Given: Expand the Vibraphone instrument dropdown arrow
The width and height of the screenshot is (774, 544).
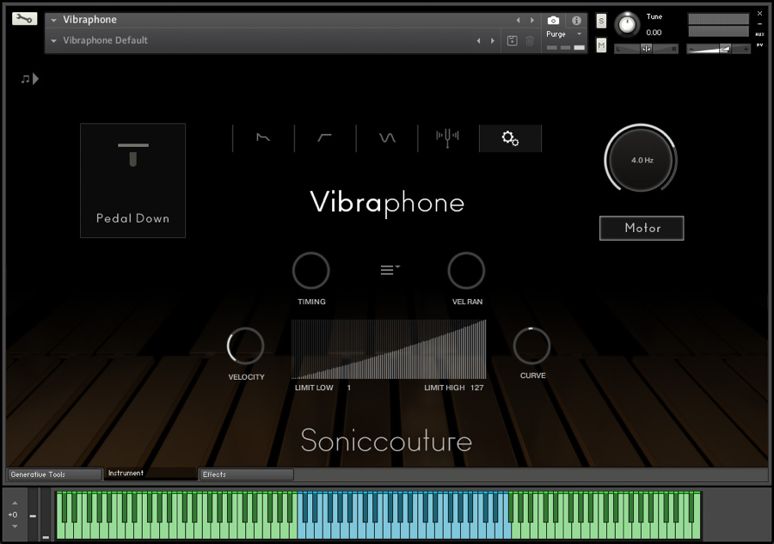Looking at the screenshot, I should tap(54, 21).
